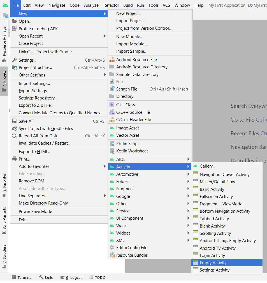The width and height of the screenshot is (267, 283).
Task: Click the Settings wrench icon
Action: pyautogui.click(x=15, y=60)
